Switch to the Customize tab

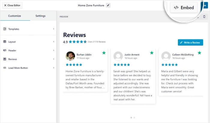pyautogui.click(x=14, y=16)
